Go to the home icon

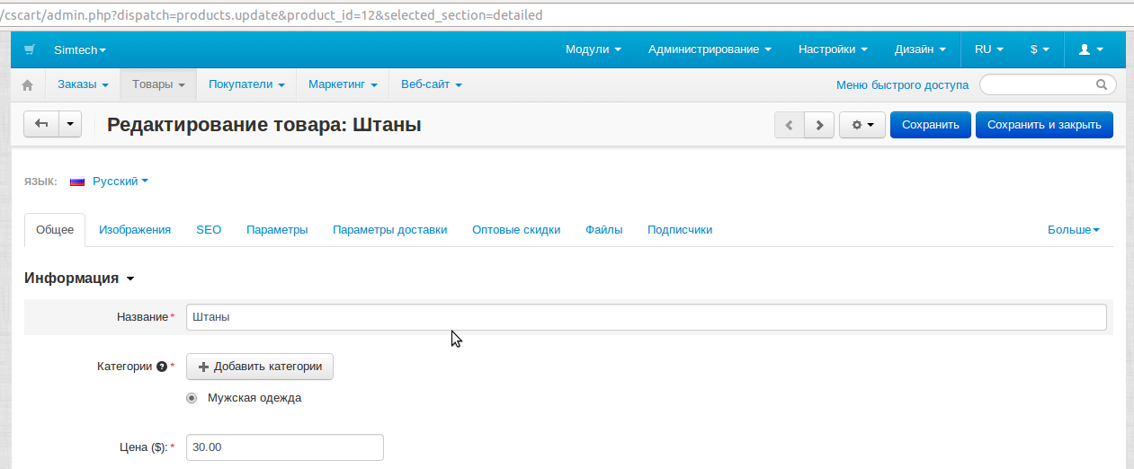pyautogui.click(x=28, y=85)
